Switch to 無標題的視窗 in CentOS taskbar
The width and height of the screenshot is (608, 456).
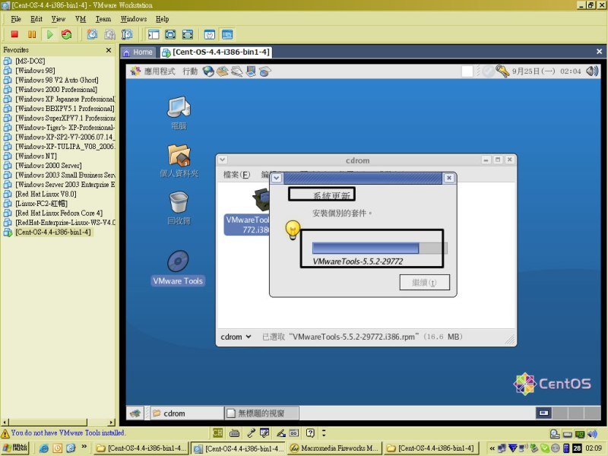pos(261,413)
